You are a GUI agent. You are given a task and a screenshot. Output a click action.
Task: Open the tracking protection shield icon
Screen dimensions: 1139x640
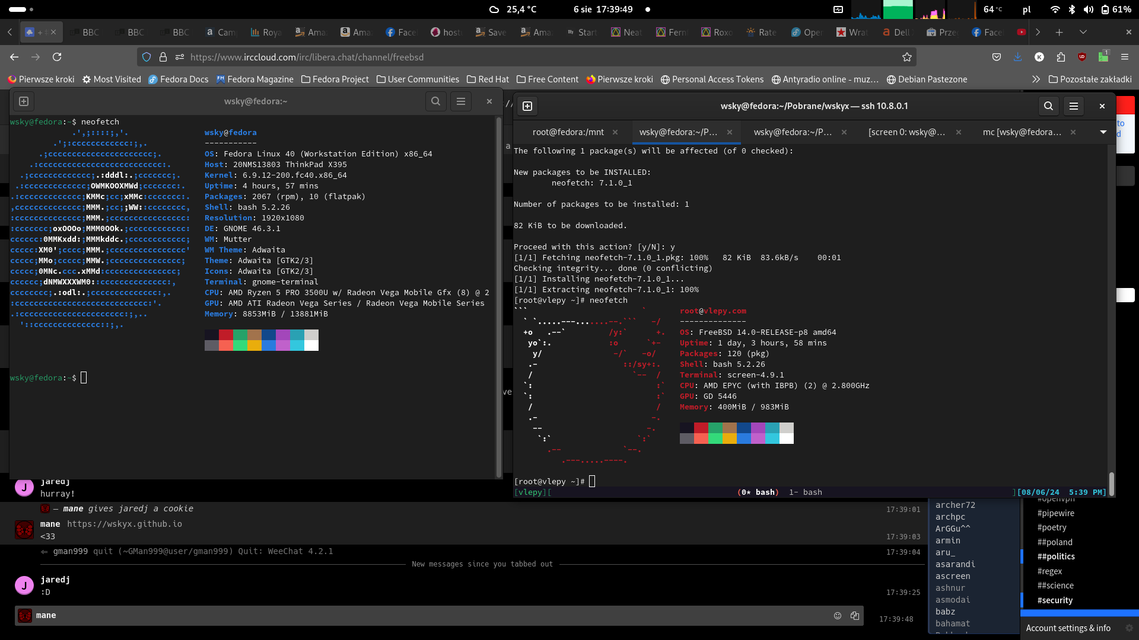(147, 57)
